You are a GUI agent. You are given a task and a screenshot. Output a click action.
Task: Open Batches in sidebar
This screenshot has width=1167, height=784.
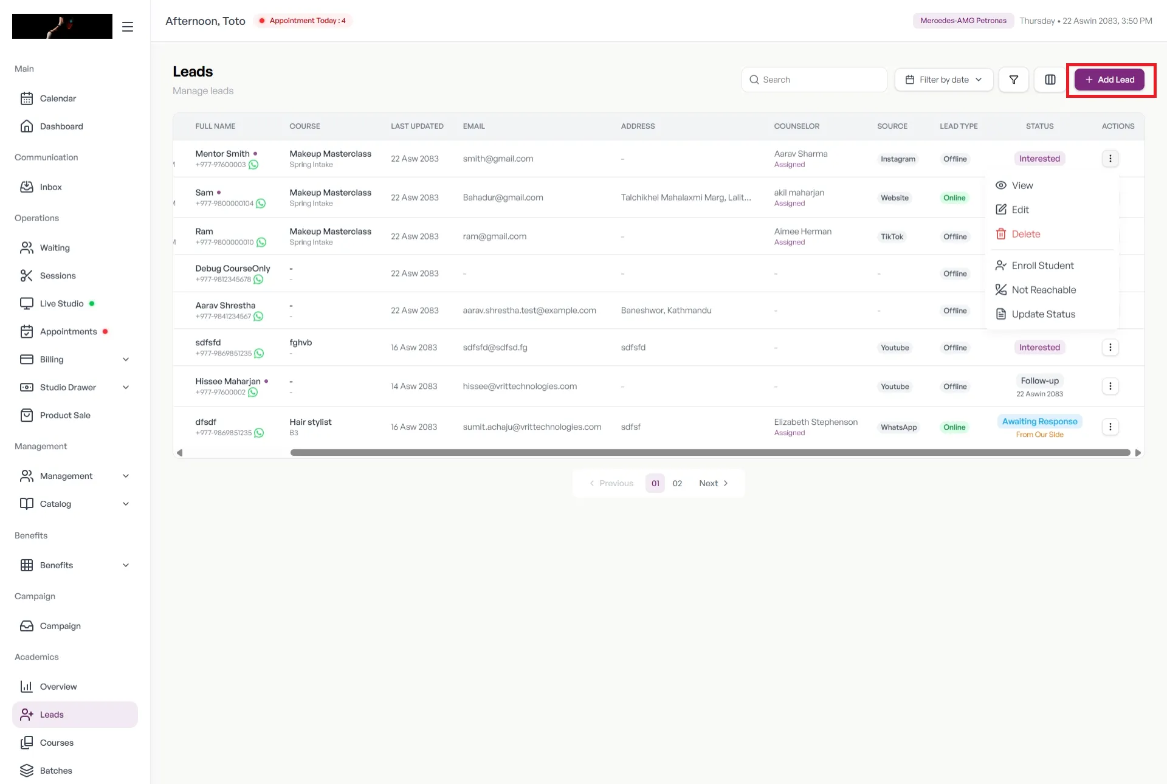pos(75,771)
